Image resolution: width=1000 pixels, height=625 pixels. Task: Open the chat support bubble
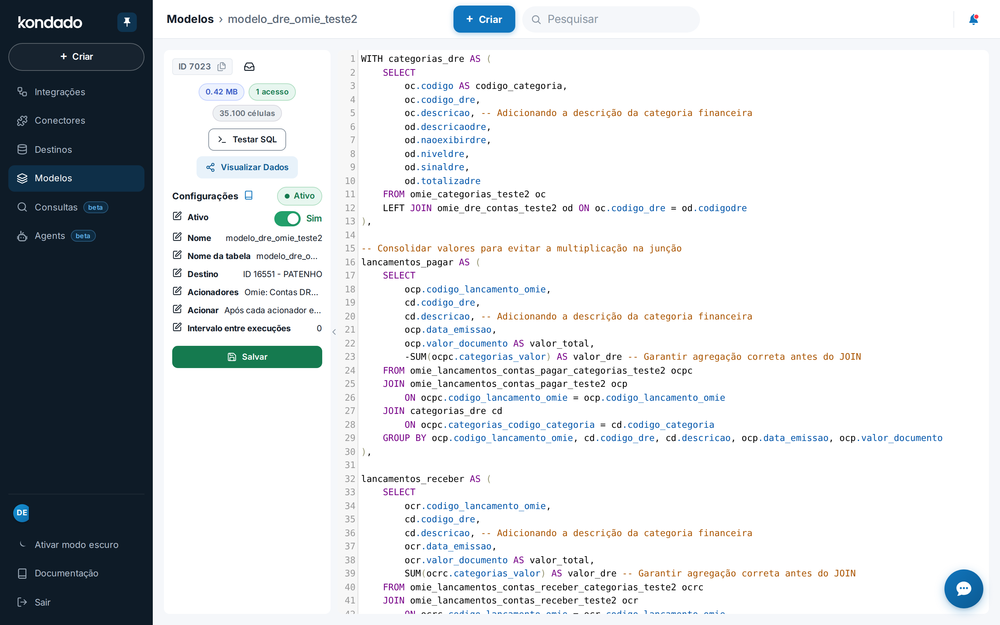(963, 589)
